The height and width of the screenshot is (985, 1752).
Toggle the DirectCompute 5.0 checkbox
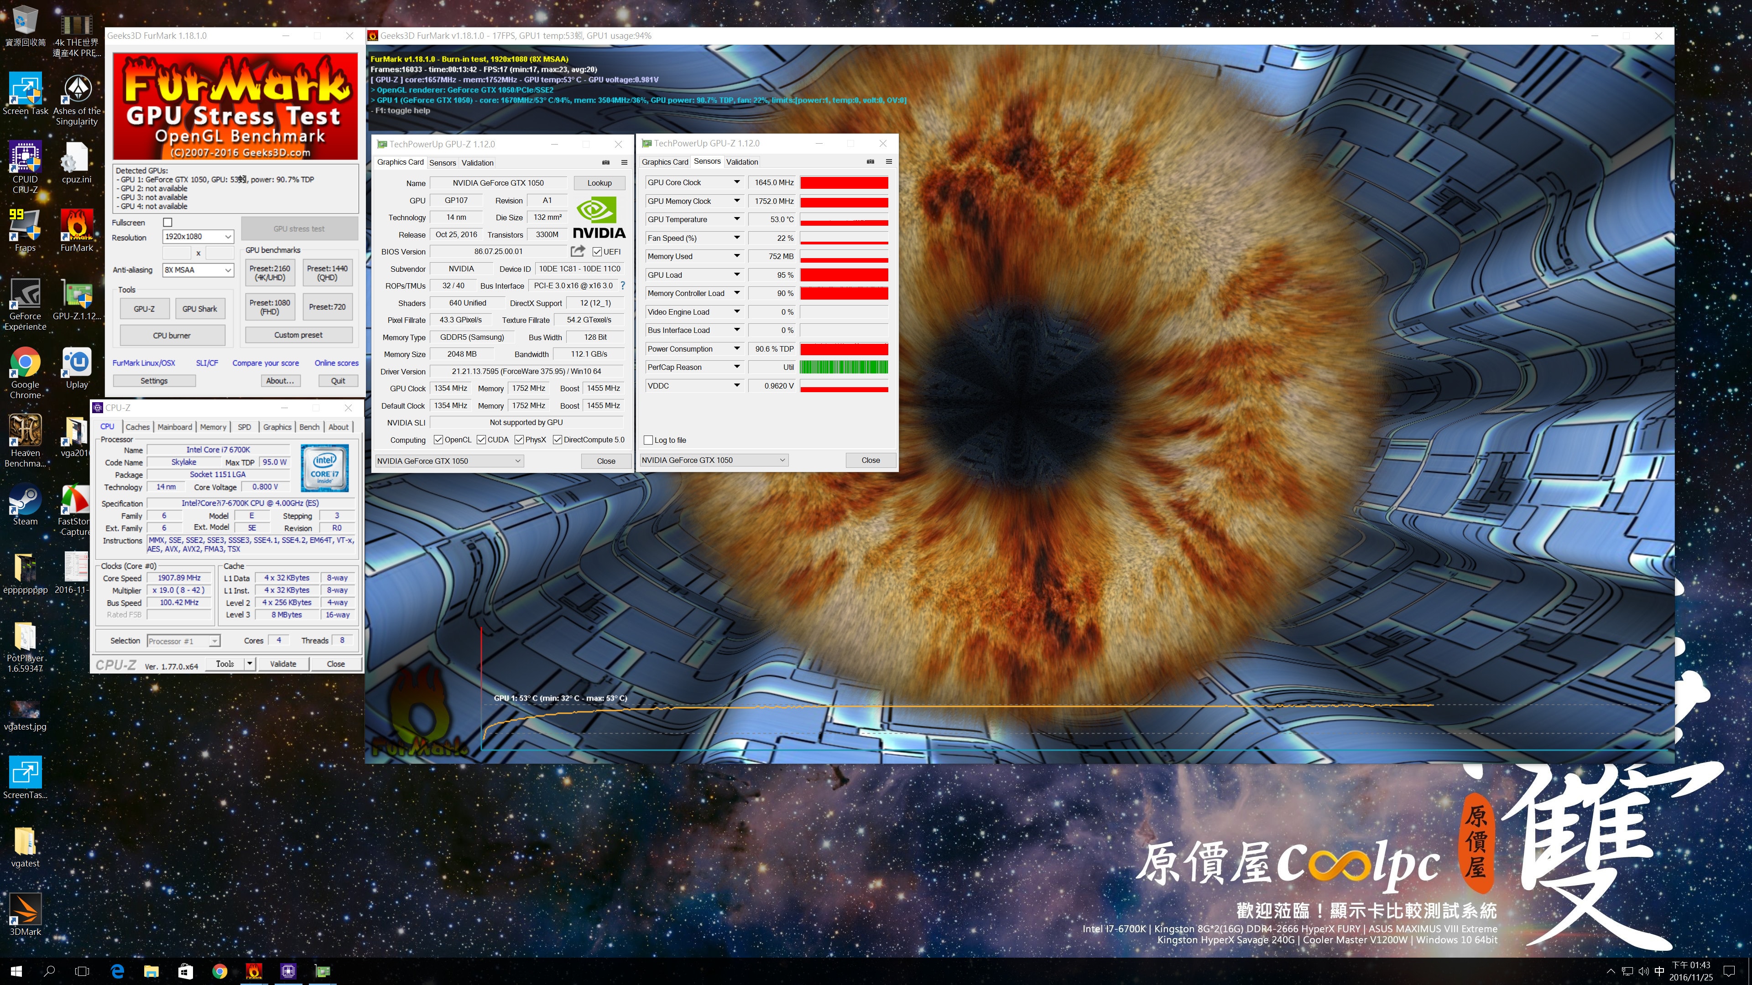(557, 440)
